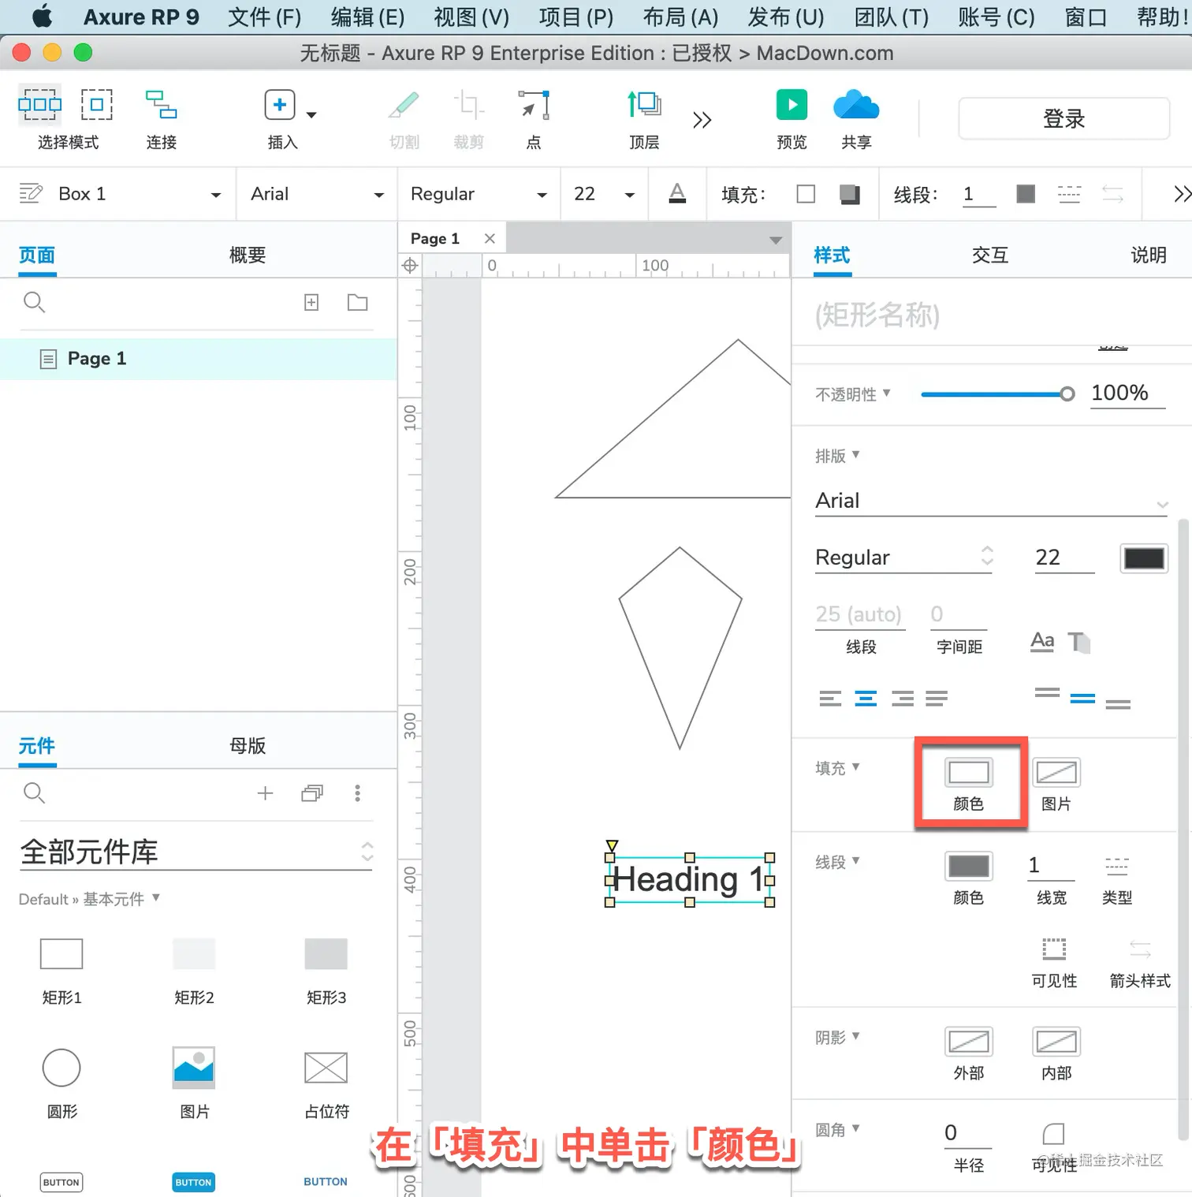Align text to vertical middle
1192x1197 pixels.
(x=1082, y=698)
